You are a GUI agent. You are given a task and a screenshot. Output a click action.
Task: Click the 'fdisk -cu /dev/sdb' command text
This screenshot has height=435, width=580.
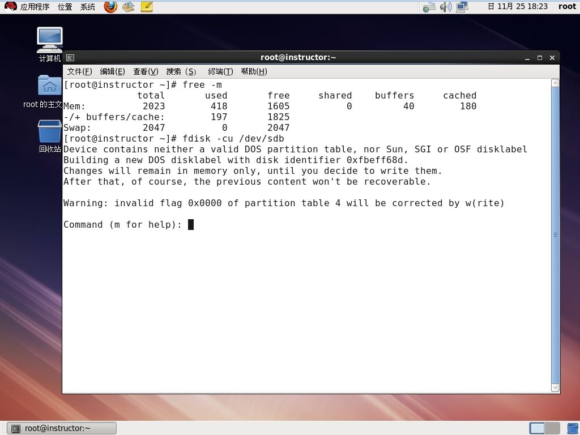[x=233, y=138]
